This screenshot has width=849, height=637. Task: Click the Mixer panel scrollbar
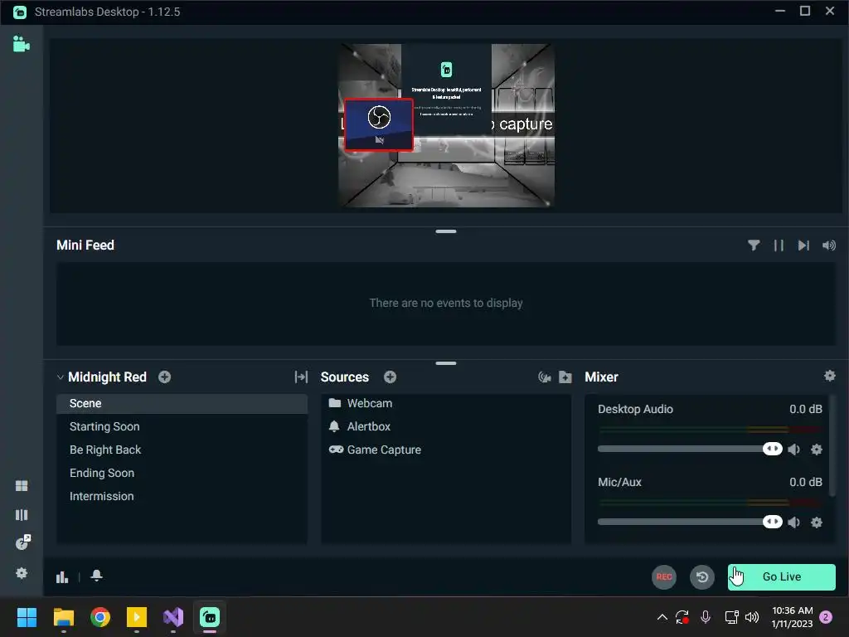point(833,445)
